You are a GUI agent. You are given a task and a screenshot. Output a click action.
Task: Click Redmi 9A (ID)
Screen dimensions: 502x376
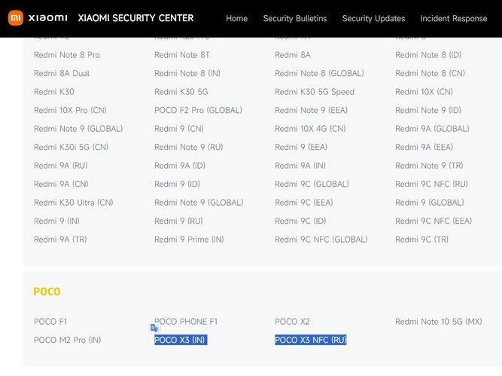180,166
